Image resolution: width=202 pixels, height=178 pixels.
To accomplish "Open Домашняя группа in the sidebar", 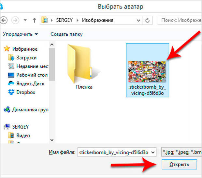I will [x=30, y=110].
